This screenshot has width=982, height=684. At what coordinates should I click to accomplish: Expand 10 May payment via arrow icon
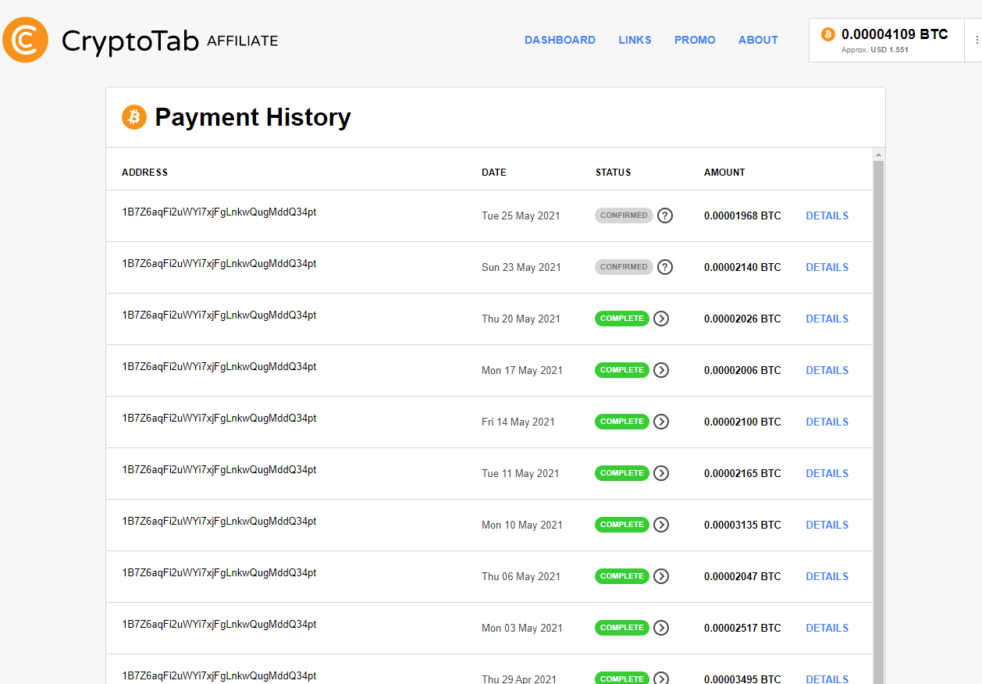[661, 525]
